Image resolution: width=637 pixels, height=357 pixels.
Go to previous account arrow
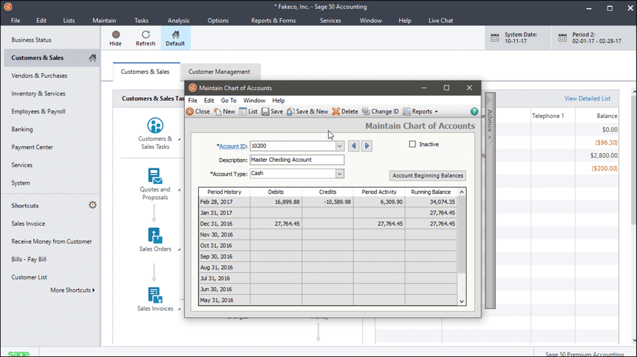[353, 146]
